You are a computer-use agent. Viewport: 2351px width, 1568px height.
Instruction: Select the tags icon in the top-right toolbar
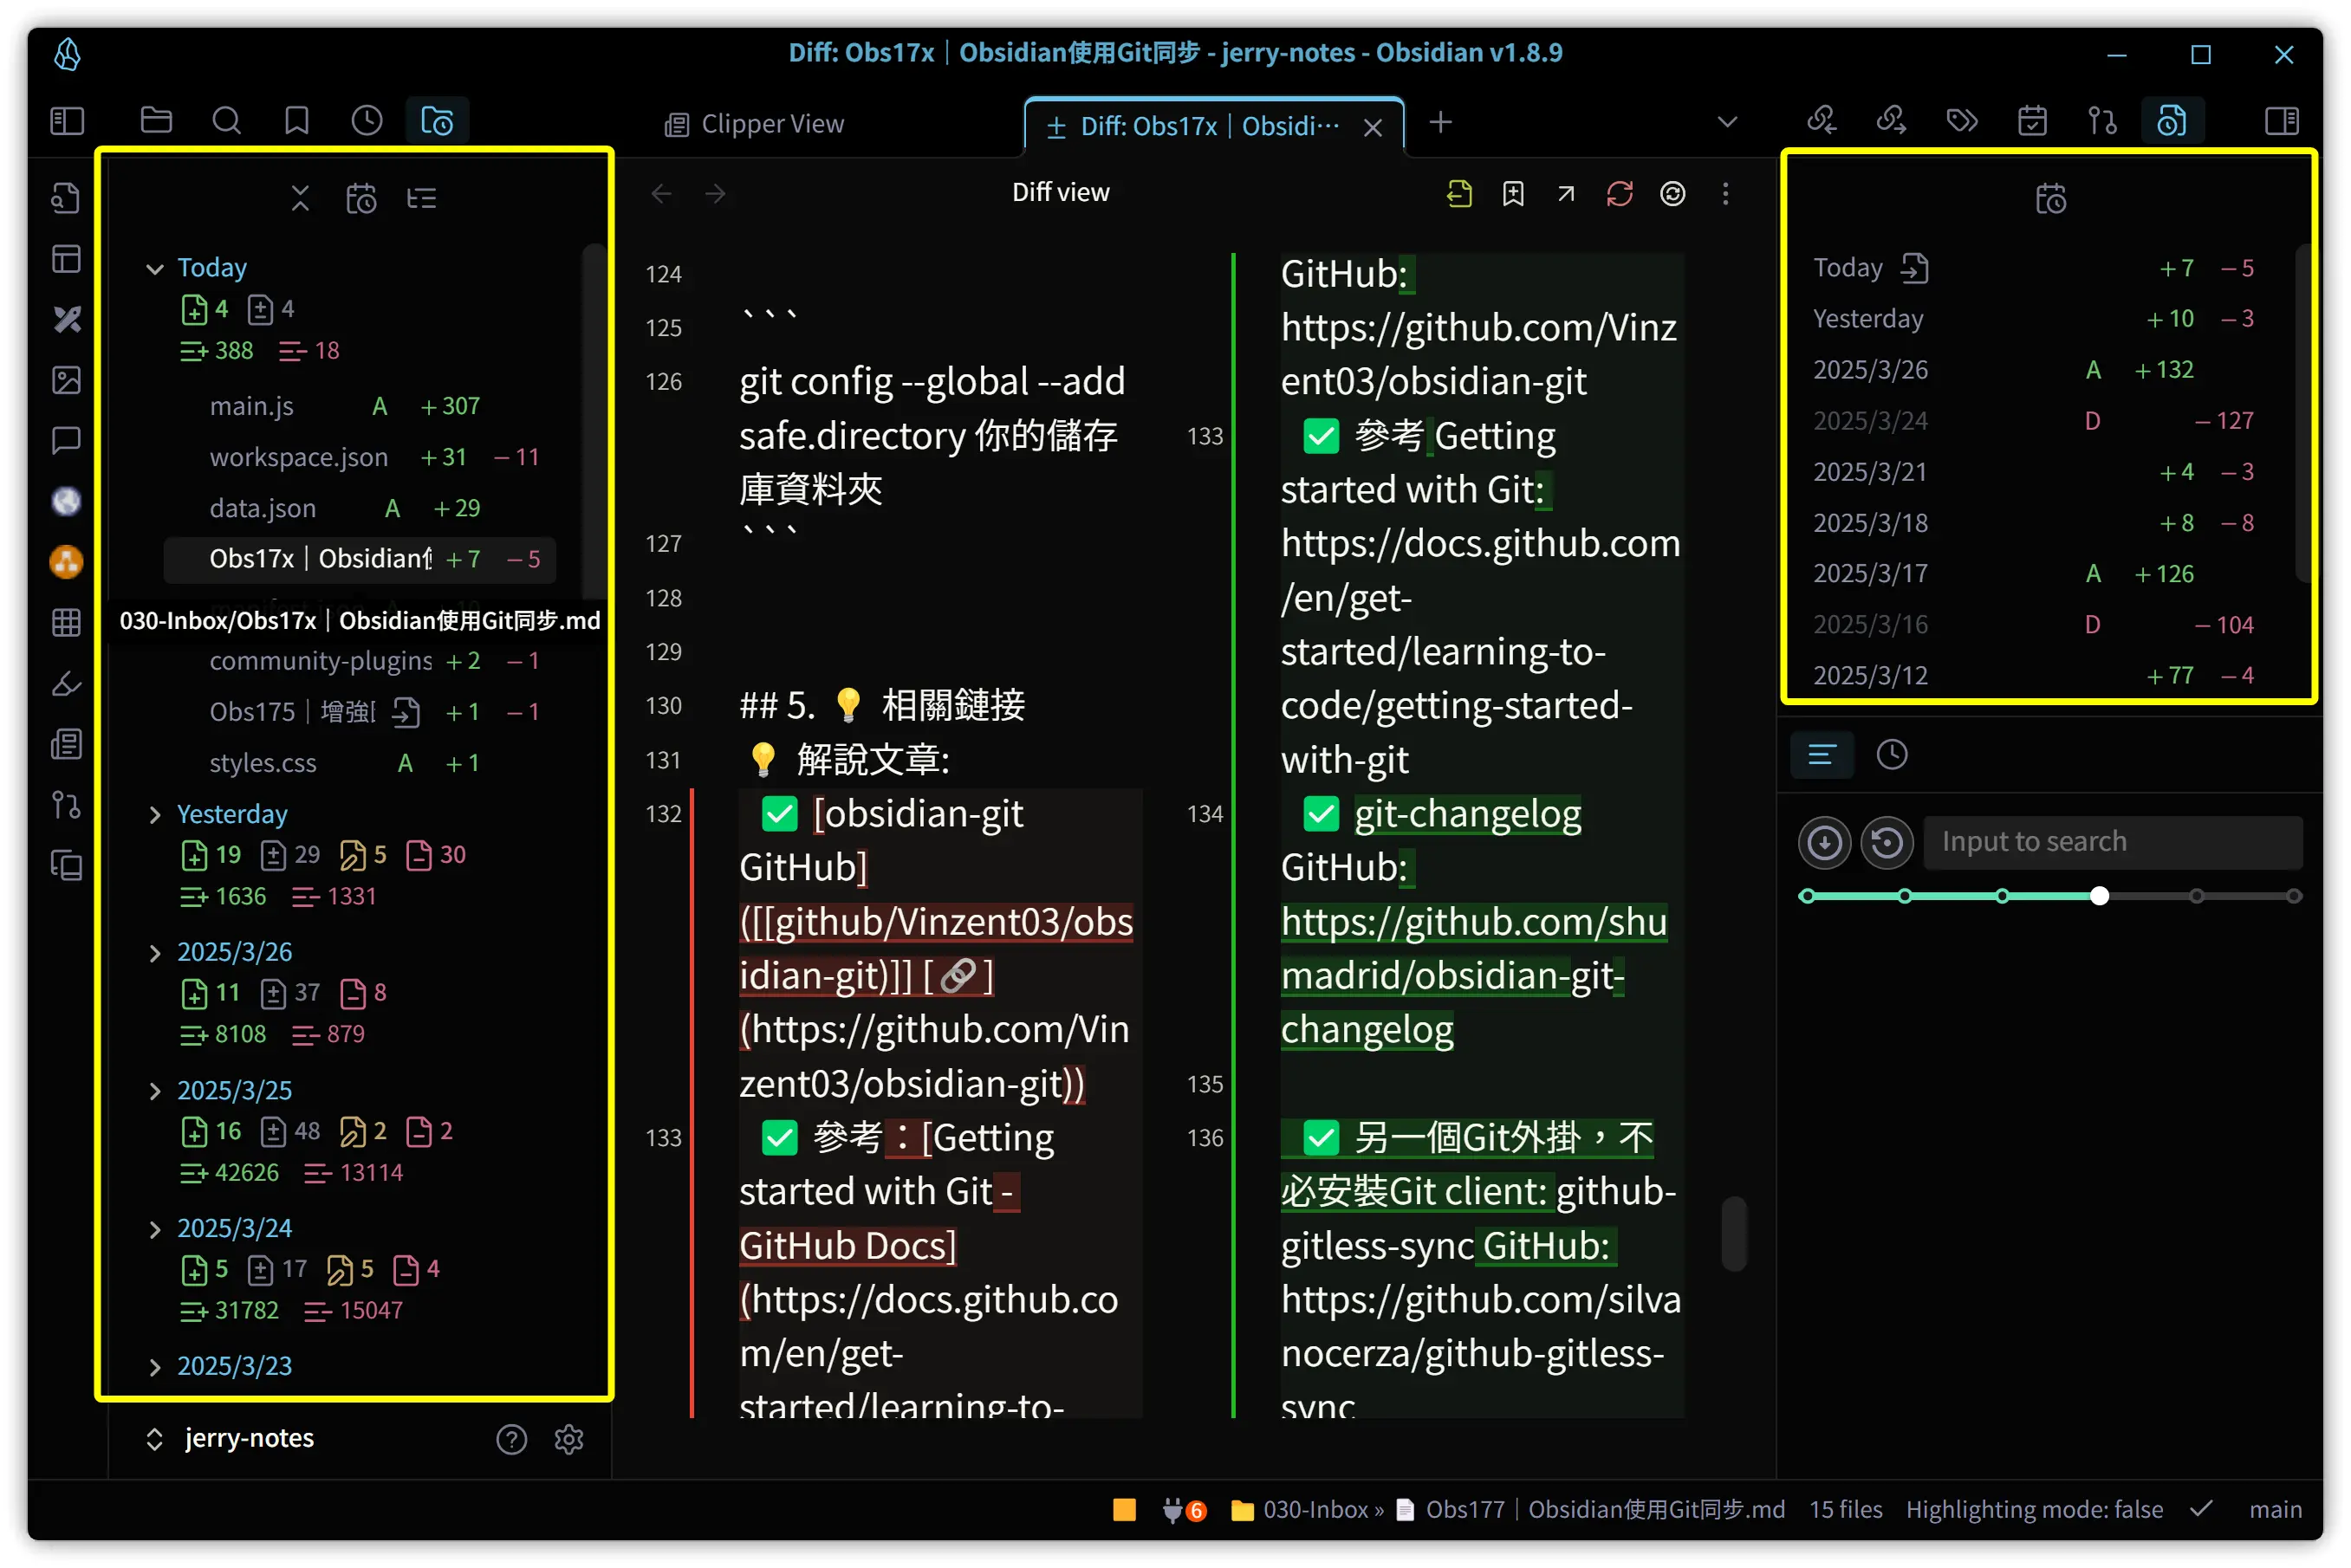1962,120
